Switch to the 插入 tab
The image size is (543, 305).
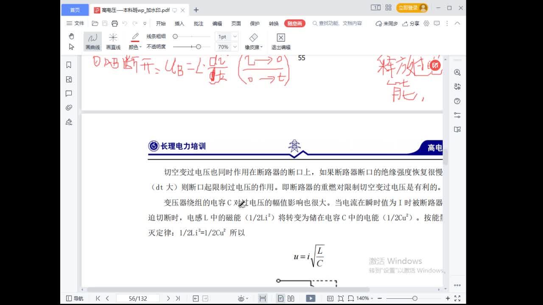tap(179, 24)
